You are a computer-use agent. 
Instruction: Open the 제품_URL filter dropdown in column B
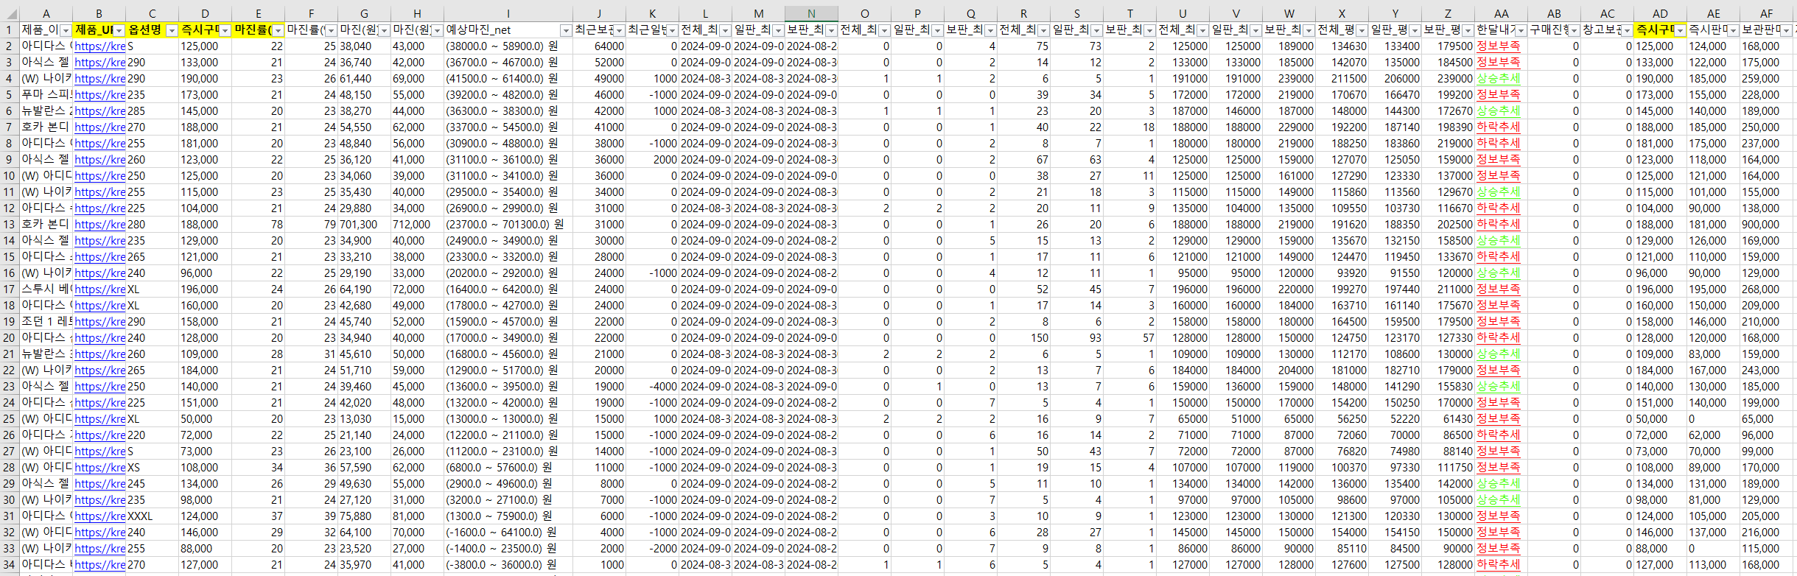[119, 30]
